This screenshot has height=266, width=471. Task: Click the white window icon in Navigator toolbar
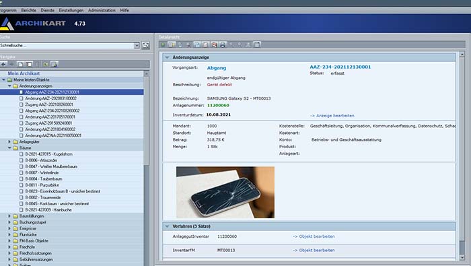pos(29,65)
